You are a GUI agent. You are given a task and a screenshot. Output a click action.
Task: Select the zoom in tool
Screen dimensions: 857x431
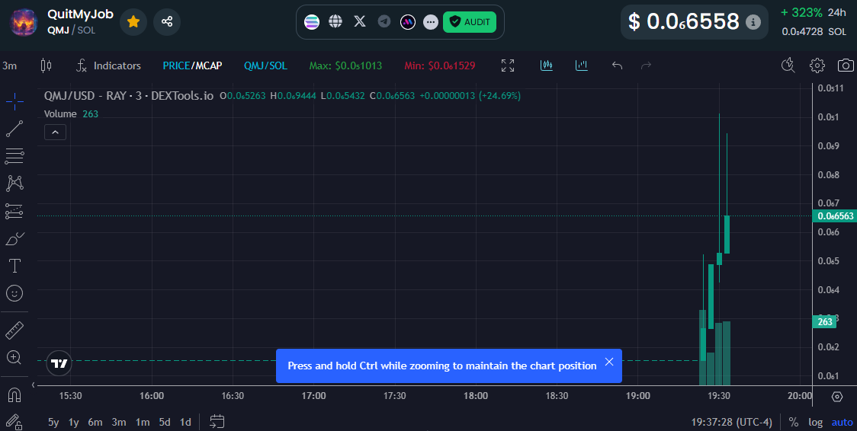point(14,358)
